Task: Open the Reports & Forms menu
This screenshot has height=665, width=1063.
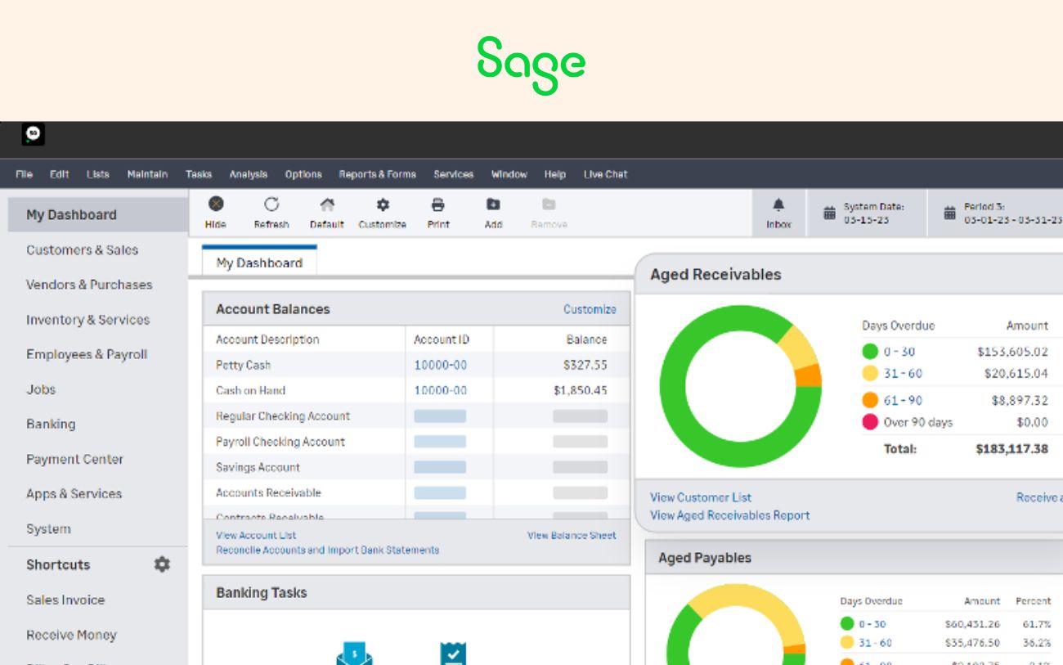Action: (377, 174)
